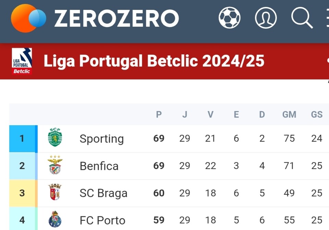Click the ZEROZERO site title text
This screenshot has height=230, width=329.
click(117, 18)
